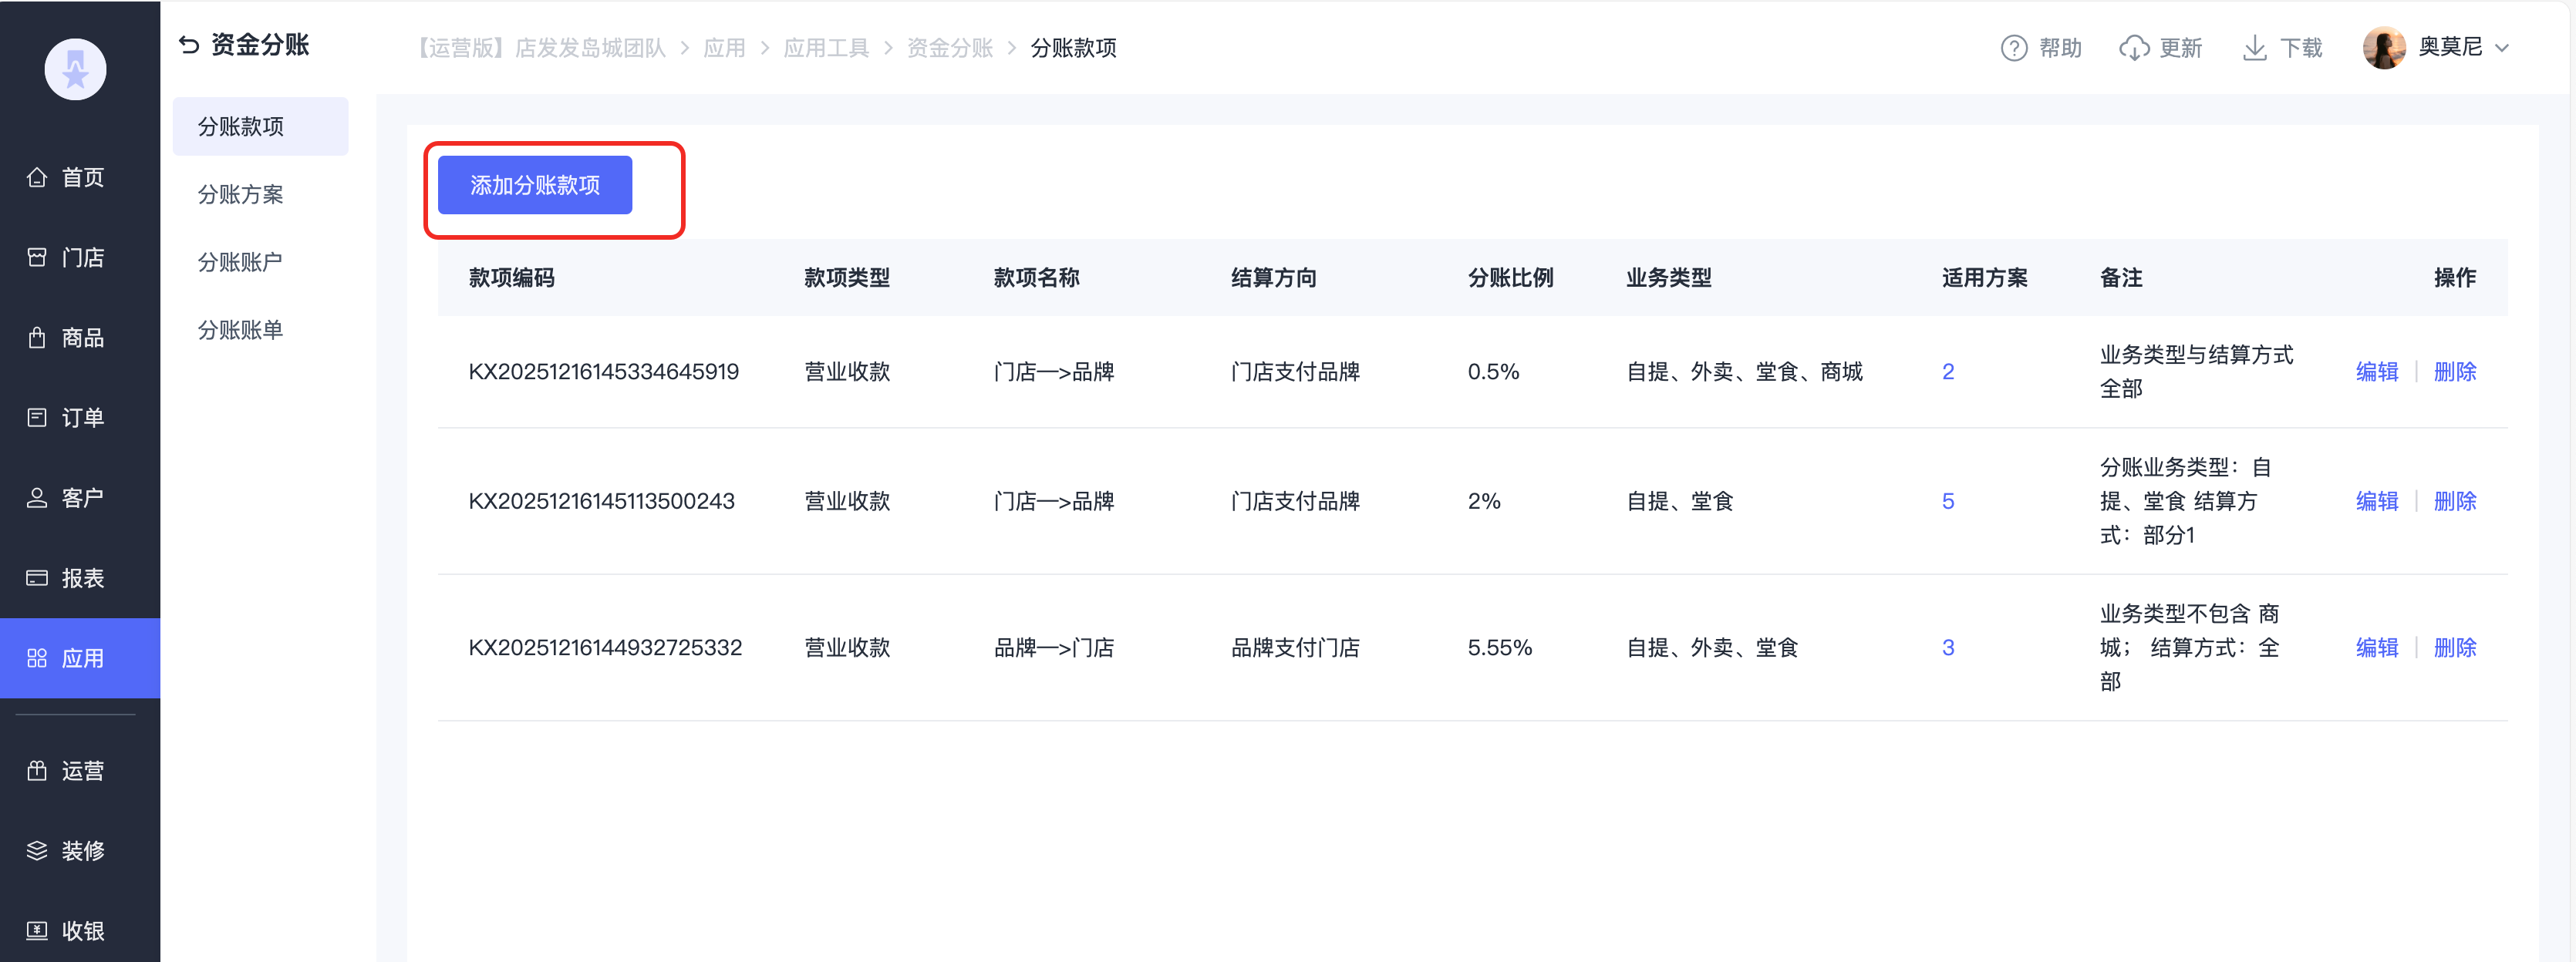Viewport: 2576px width, 962px height.
Task: Click the user avatar picture
Action: tap(2383, 48)
